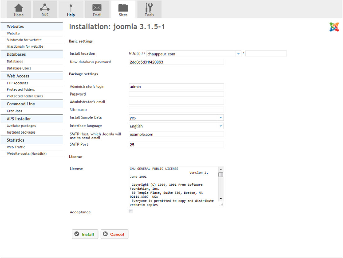Open Database Users sidebar link

click(x=19, y=68)
